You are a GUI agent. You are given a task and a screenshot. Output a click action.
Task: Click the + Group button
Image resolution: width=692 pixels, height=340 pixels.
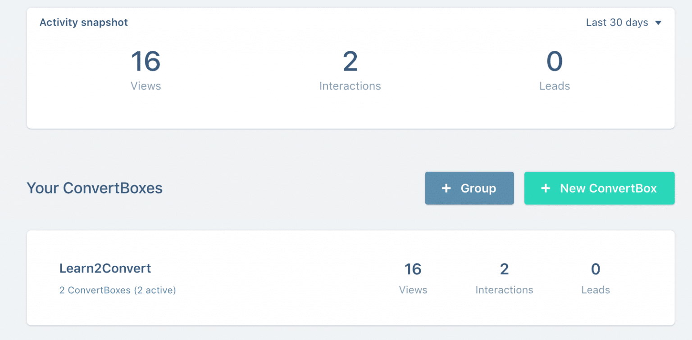469,188
